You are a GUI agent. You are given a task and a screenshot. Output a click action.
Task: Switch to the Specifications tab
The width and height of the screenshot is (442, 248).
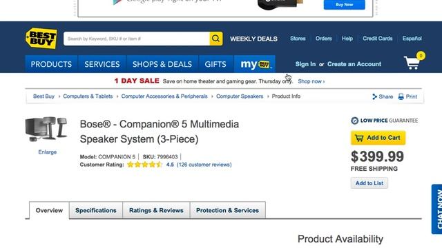pyautogui.click(x=96, y=210)
